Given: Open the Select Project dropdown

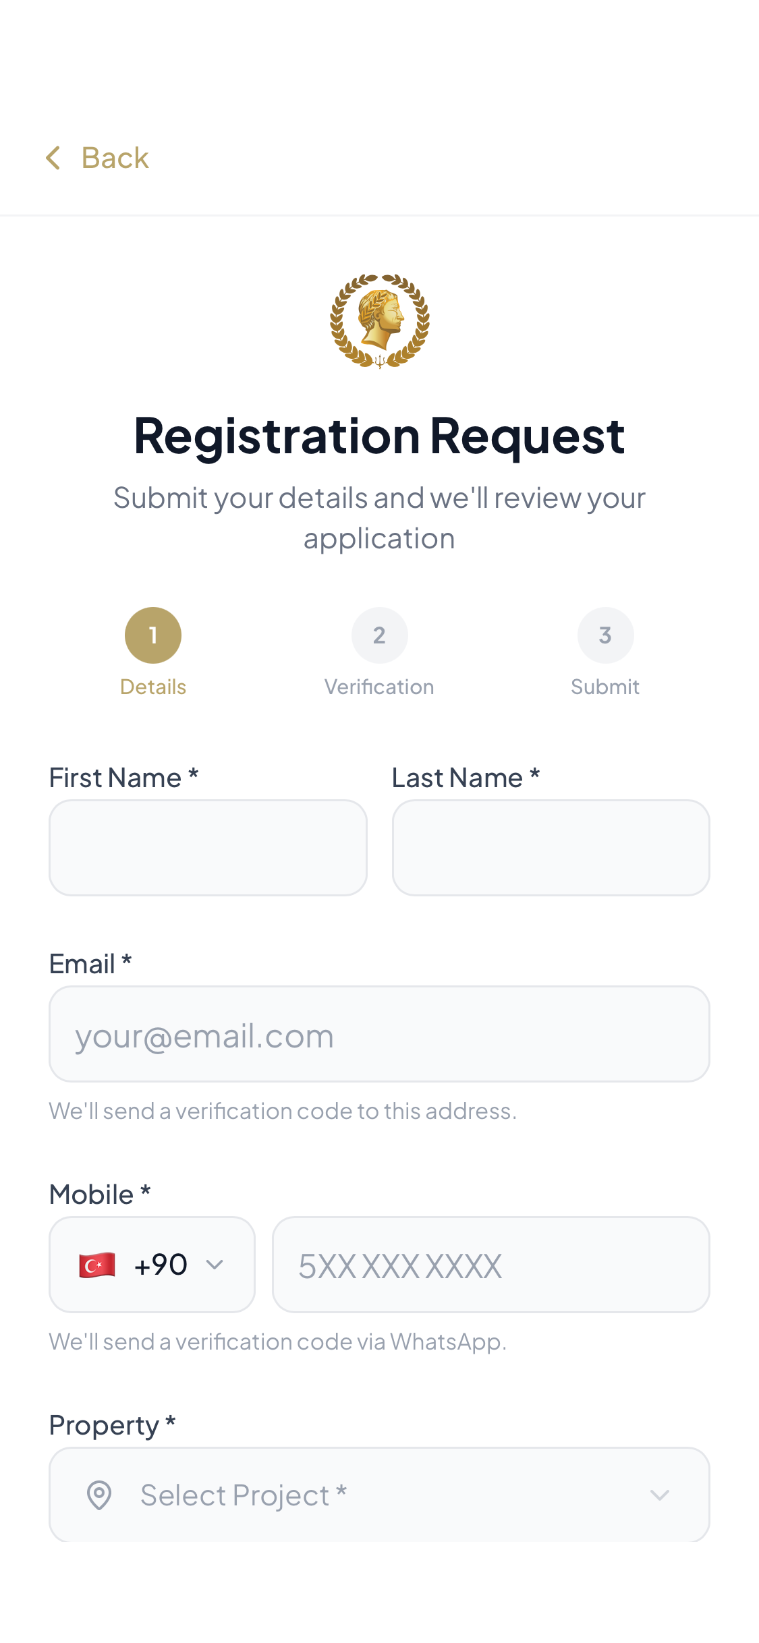Looking at the screenshot, I should click(380, 1495).
